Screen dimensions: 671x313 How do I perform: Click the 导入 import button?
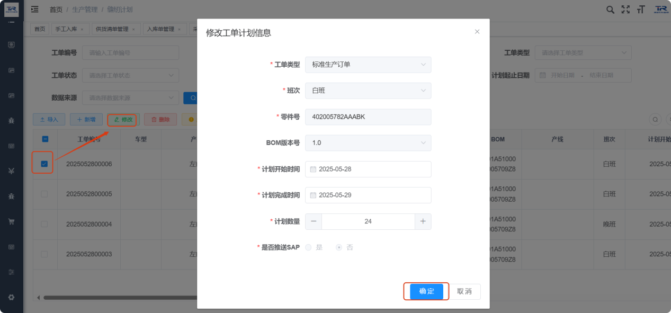(49, 120)
